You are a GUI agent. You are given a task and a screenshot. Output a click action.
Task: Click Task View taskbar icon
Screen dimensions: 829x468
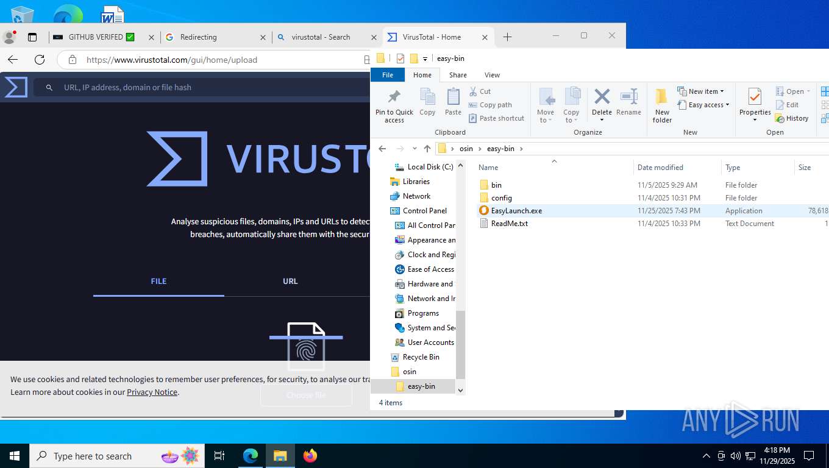click(219, 456)
